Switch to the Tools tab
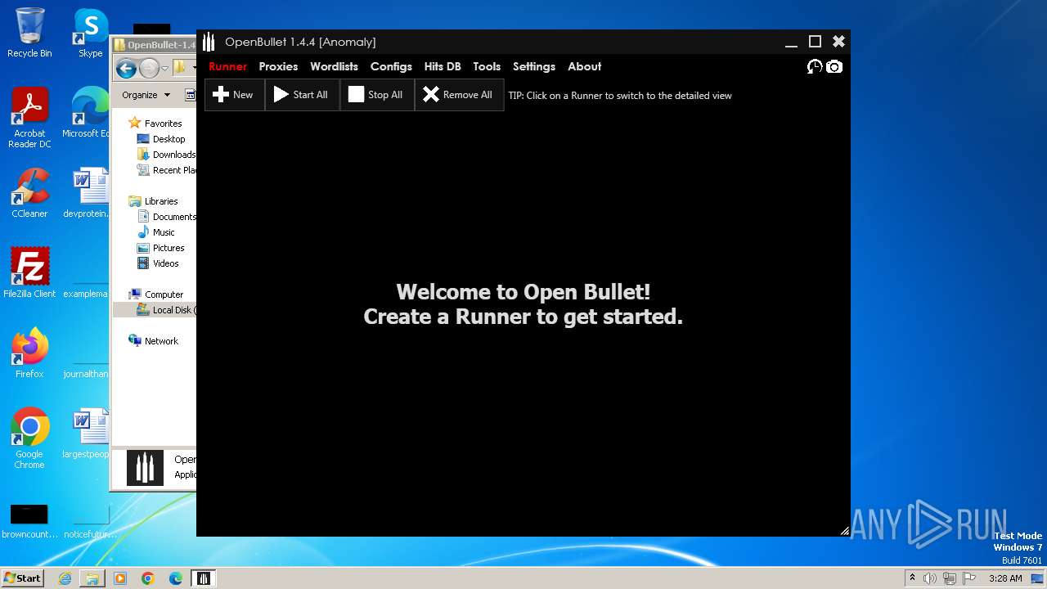 pos(487,67)
